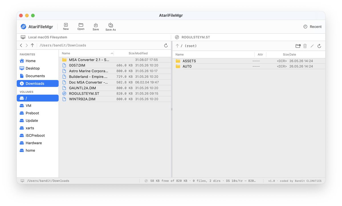Select the / root volume
342x206 pixels.
38,98
